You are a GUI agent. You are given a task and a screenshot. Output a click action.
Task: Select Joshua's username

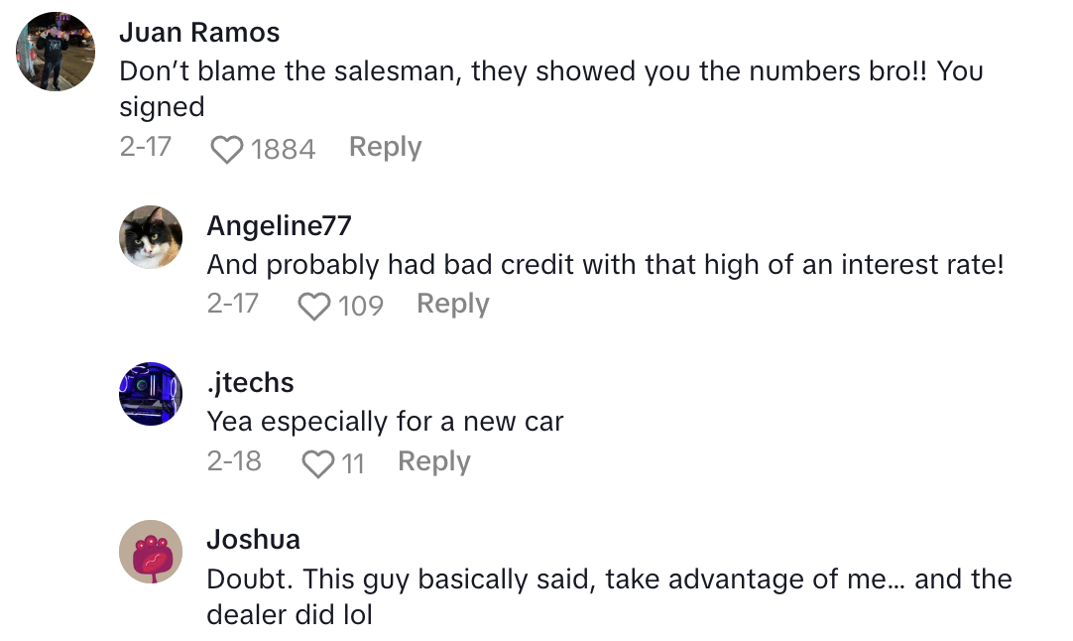point(253,539)
